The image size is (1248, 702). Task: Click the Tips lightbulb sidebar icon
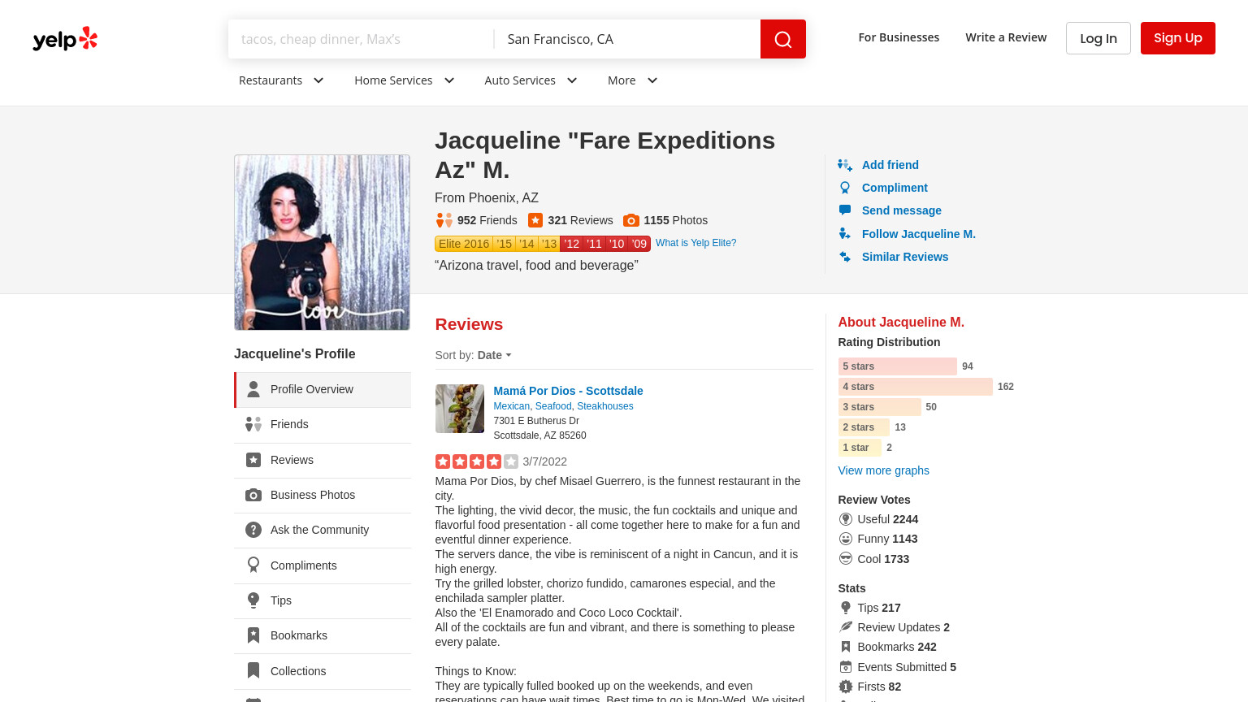coord(253,600)
